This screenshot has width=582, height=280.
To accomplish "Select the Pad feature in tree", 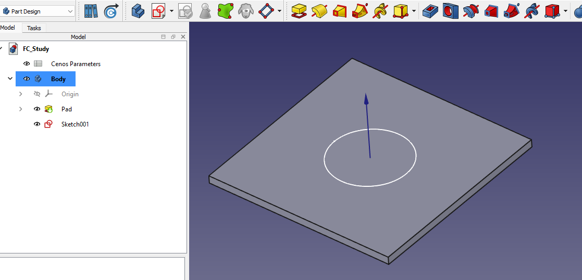I will tap(67, 109).
